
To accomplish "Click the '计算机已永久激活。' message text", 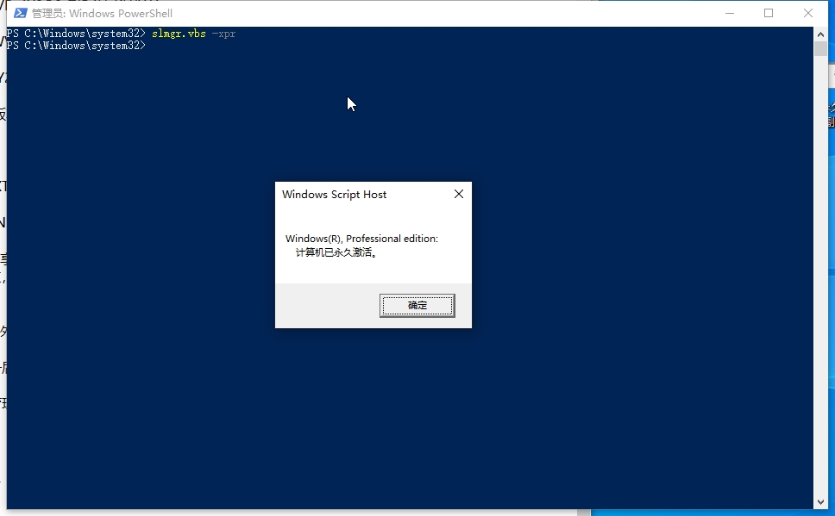I will 336,252.
